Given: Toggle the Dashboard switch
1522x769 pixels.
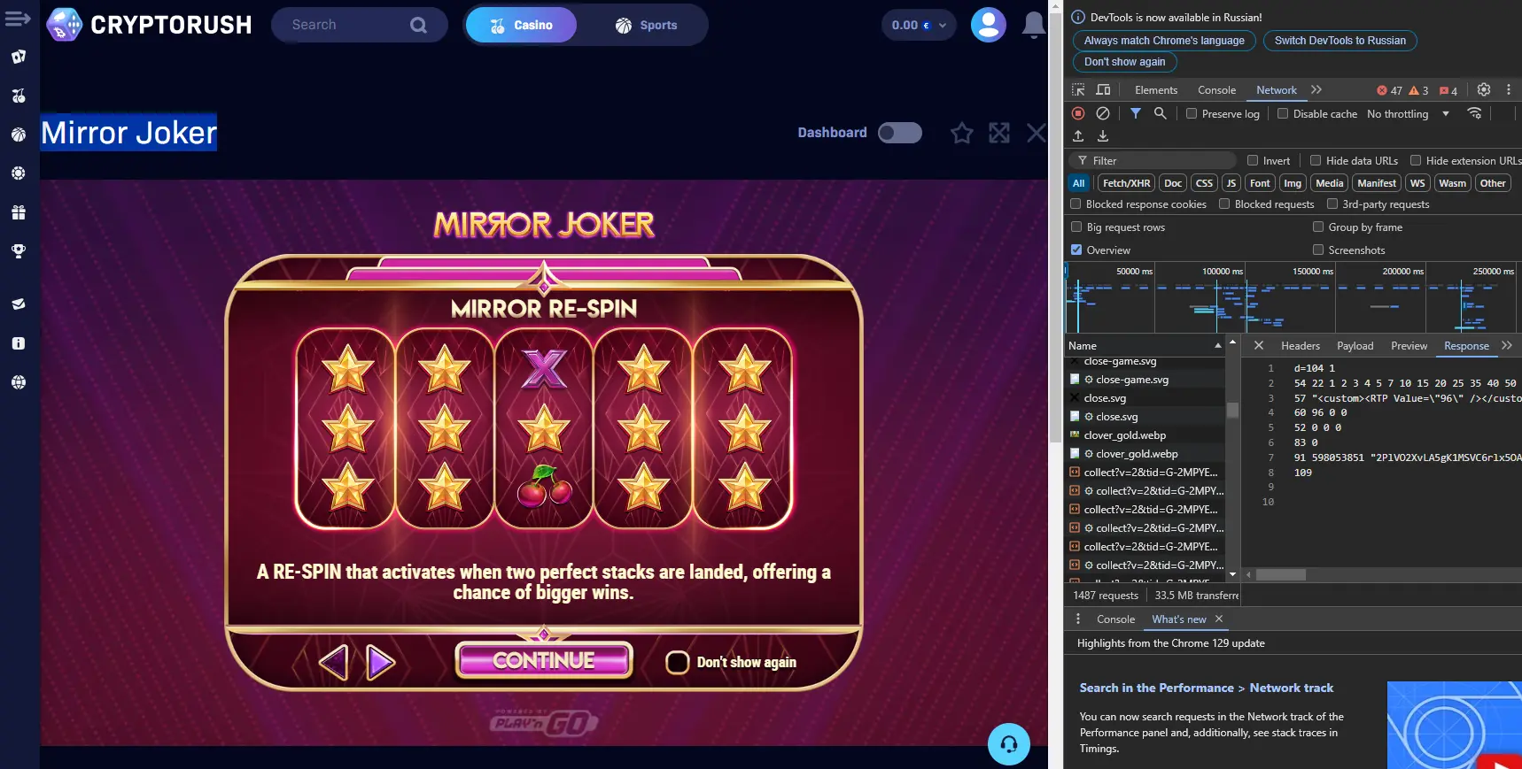Looking at the screenshot, I should 899,133.
